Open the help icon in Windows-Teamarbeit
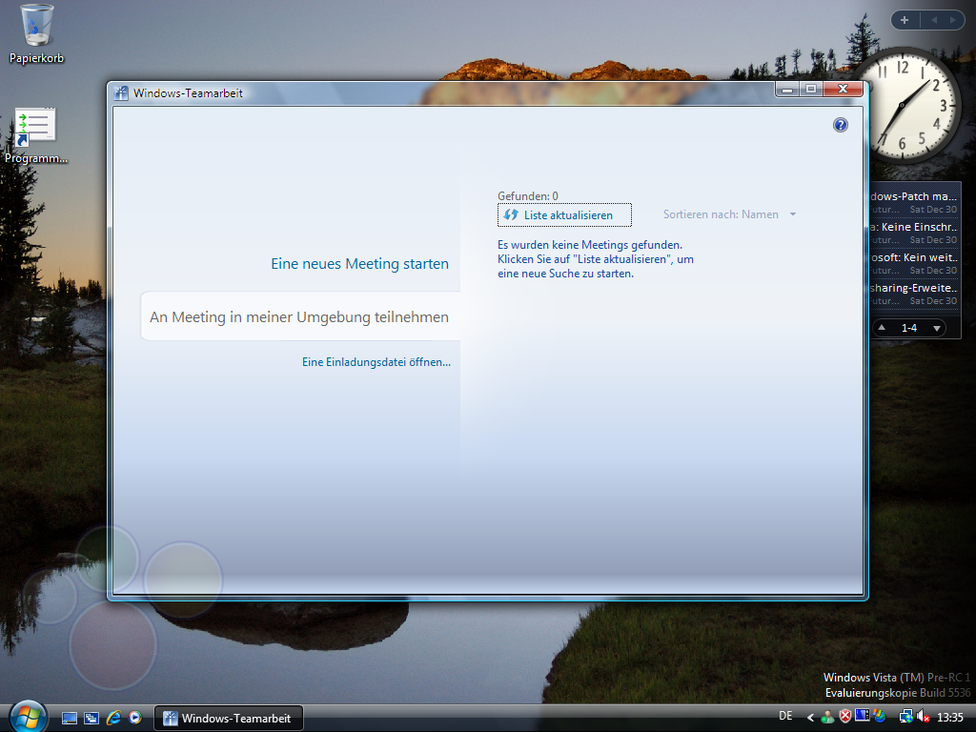Viewport: 976px width, 732px height. 841,125
